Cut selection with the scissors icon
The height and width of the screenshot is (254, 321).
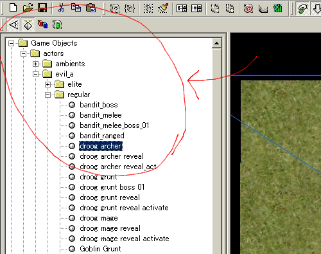(x=61, y=8)
